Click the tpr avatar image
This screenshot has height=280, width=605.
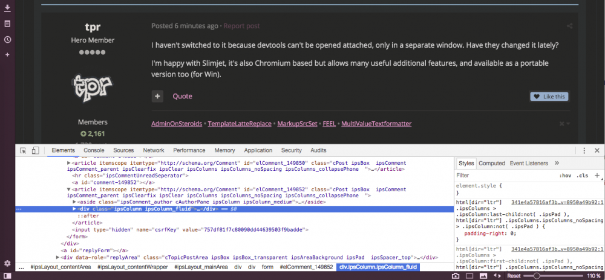[x=93, y=88]
